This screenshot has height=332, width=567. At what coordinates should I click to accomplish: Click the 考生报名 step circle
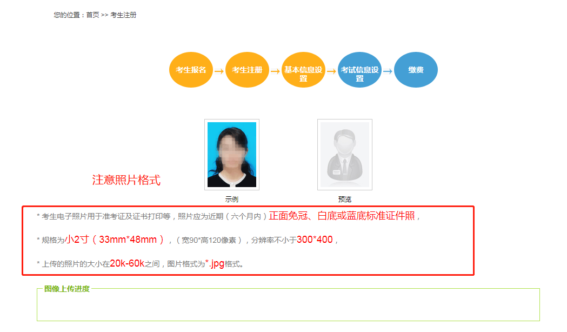tap(191, 70)
